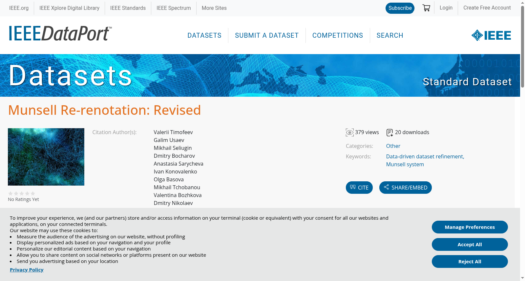Open the Other category link
Viewport: 525px width, 281px height.
click(x=393, y=146)
